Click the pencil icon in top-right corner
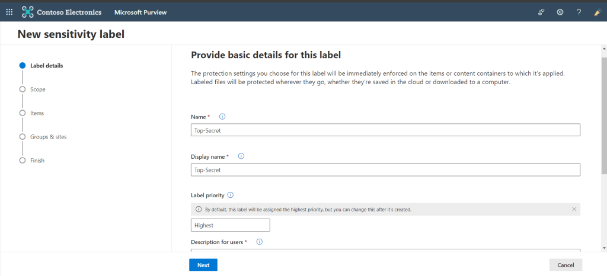607x276 pixels. click(x=598, y=12)
